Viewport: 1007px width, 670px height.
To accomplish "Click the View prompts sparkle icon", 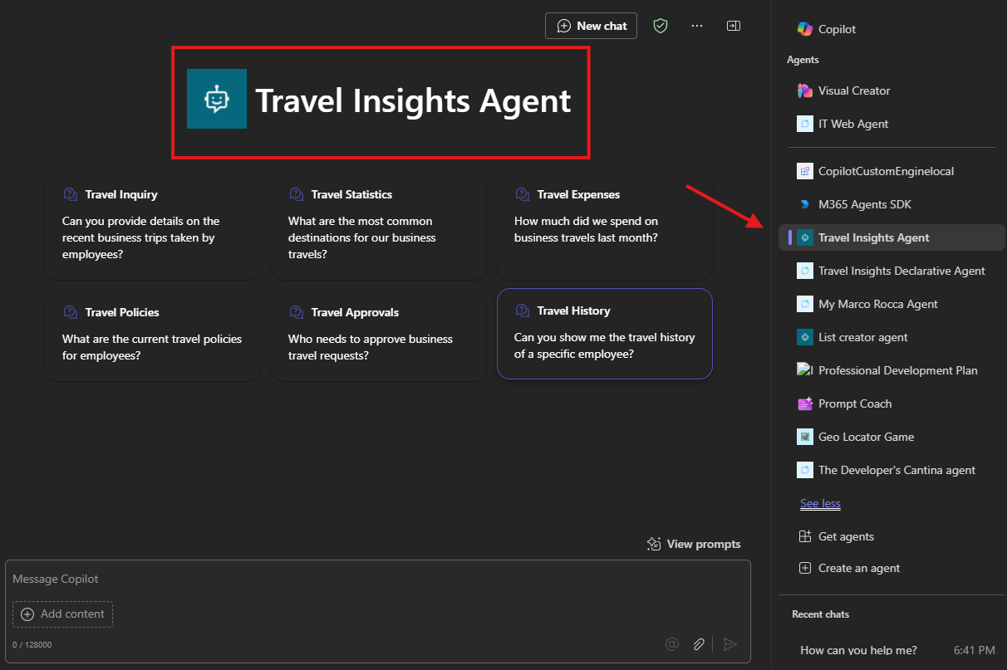I will click(654, 544).
